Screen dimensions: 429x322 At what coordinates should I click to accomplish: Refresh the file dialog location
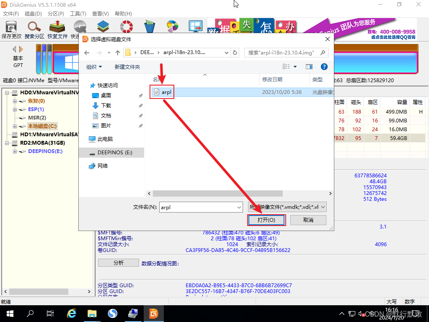tap(235, 52)
